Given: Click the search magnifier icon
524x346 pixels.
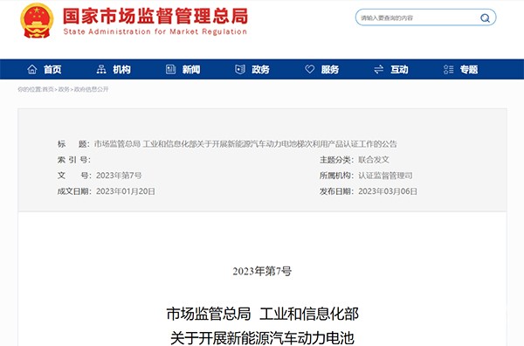Looking at the screenshot, I should (x=485, y=18).
